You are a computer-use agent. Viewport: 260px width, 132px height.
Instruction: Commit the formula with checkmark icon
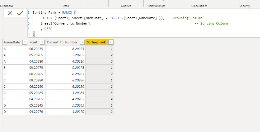tap(20, 13)
